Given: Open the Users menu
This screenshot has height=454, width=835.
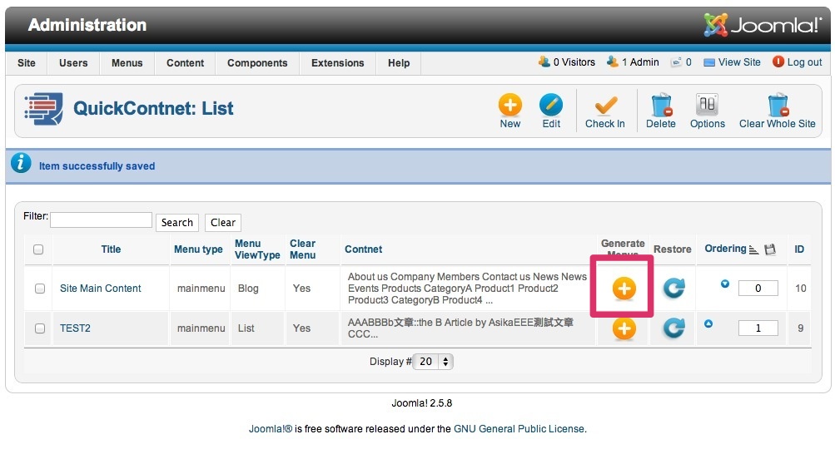Looking at the screenshot, I should tap(73, 62).
